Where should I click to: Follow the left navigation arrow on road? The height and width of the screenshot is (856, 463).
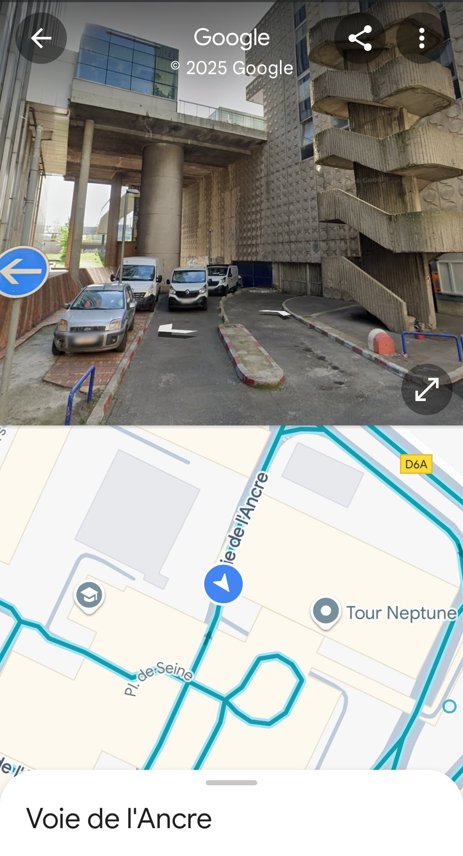(177, 331)
